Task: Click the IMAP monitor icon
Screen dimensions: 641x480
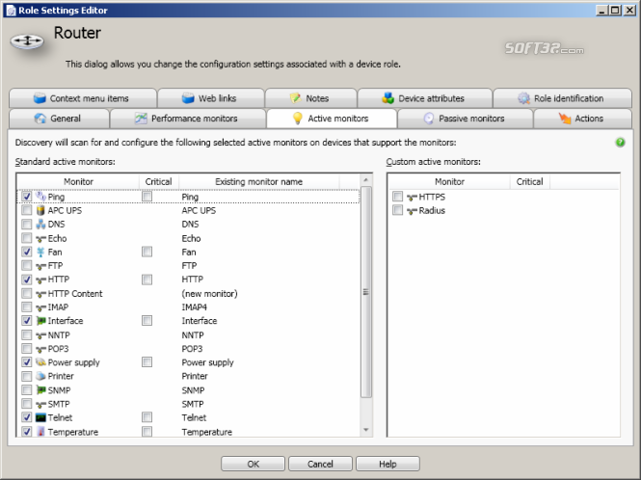Action: (x=40, y=307)
